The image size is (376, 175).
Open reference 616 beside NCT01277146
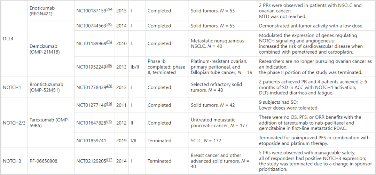pyautogui.click(x=109, y=104)
